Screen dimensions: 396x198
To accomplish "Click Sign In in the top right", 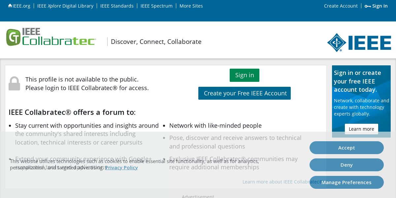I will coord(380,6).
